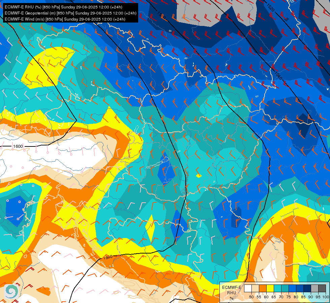Click the legend title ECMWF-E
This screenshot has width=330, height=303.
tap(232, 288)
